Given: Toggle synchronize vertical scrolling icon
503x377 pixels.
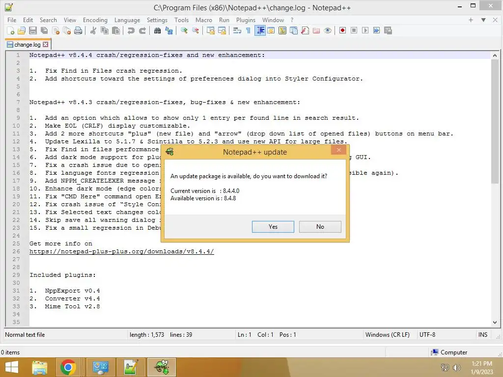Looking at the screenshot, I should click(x=210, y=30).
